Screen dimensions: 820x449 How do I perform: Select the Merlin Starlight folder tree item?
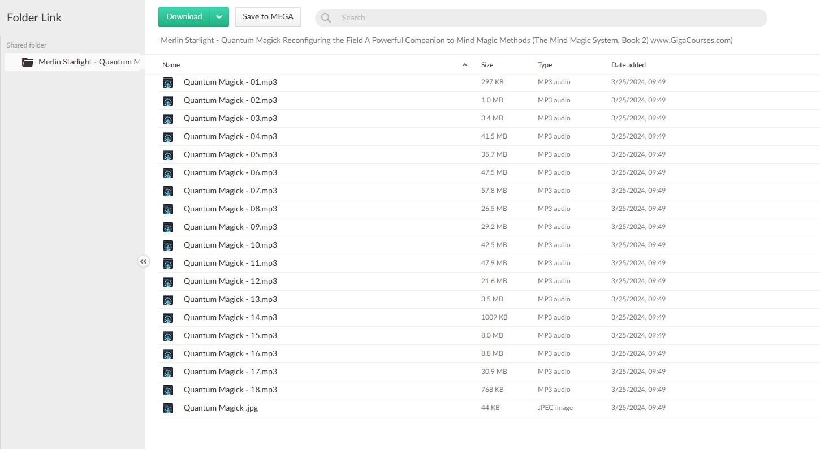click(88, 62)
